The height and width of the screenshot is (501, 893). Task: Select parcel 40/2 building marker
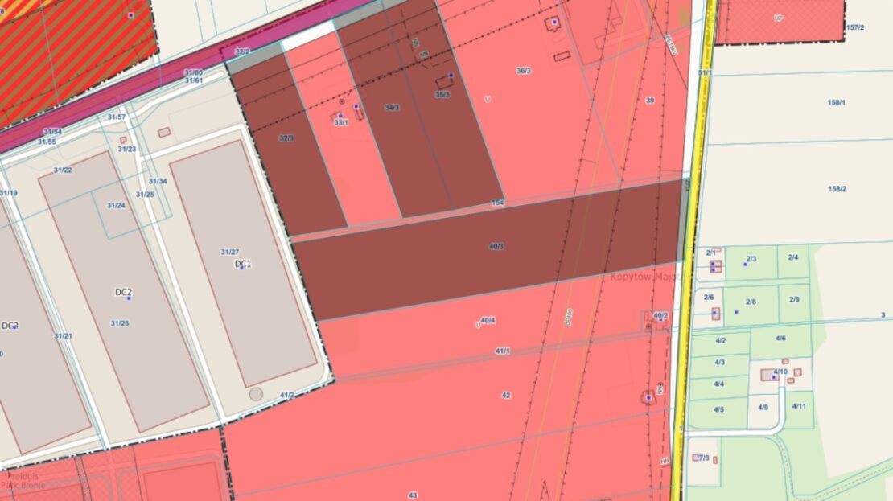tap(661, 320)
